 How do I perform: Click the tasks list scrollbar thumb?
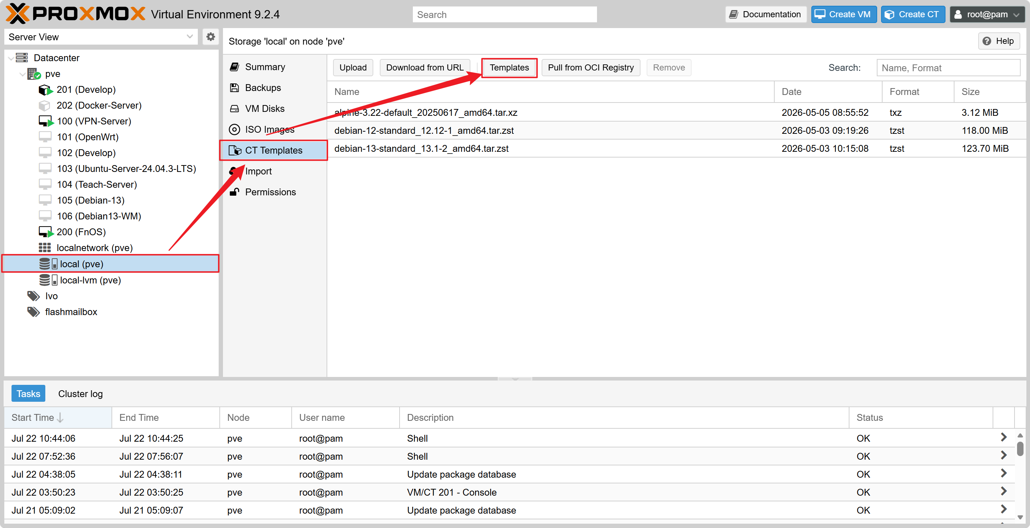click(x=1020, y=449)
